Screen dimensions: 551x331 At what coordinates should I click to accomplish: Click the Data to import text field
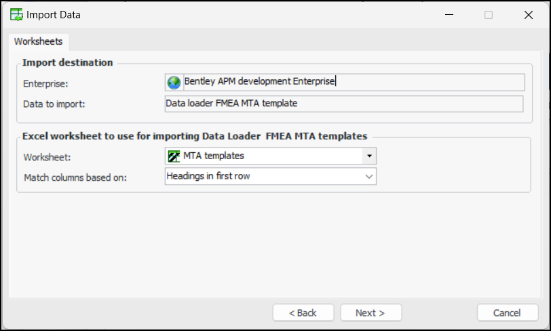(x=344, y=104)
